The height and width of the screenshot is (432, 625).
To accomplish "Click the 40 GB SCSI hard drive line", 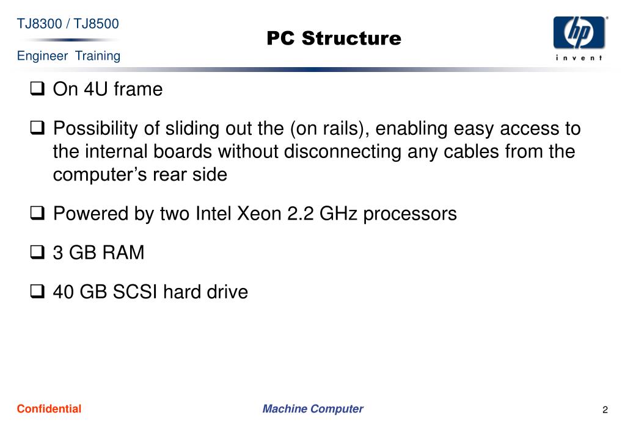I will pos(150,292).
